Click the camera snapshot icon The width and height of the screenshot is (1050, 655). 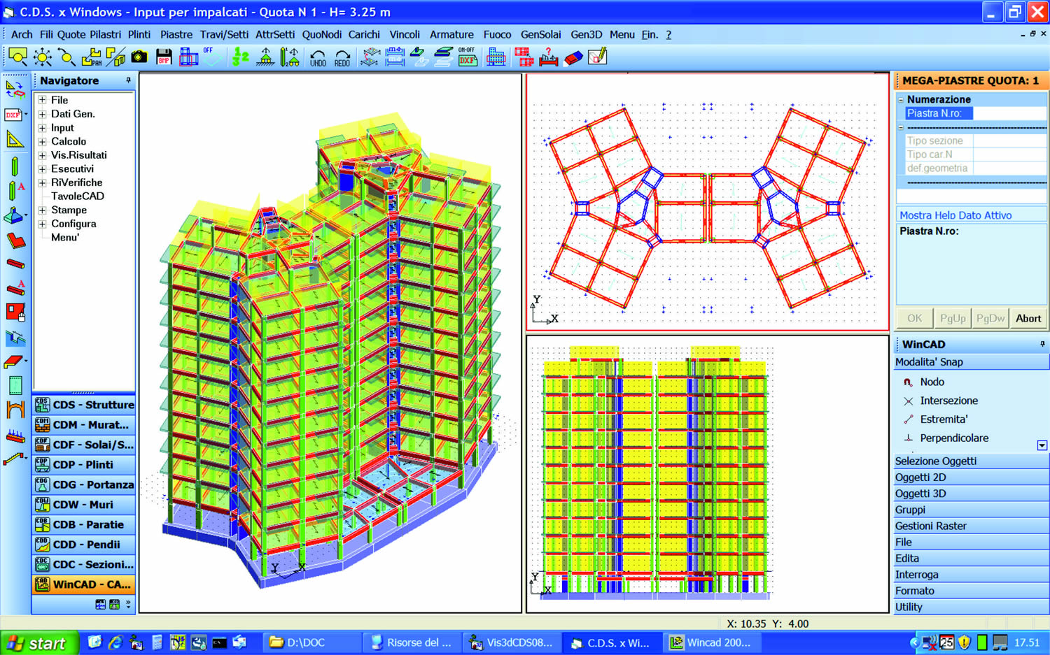(x=139, y=57)
